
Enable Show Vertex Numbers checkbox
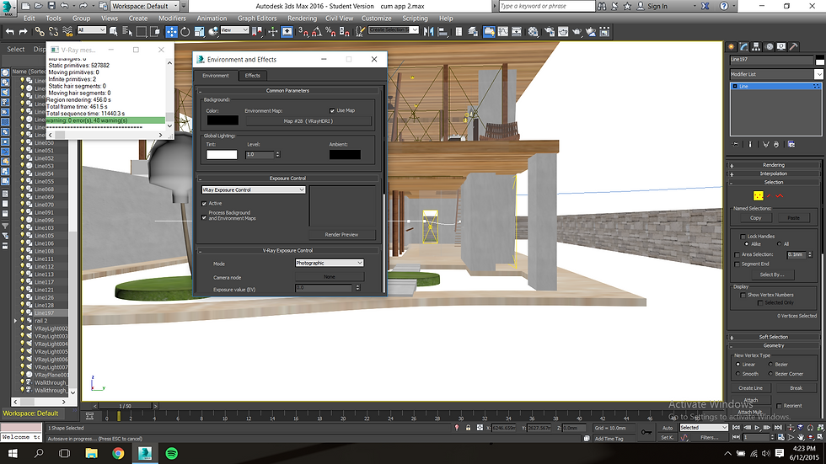tap(743, 295)
